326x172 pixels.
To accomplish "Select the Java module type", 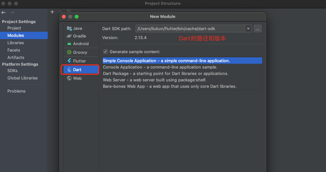I will tap(77, 29).
